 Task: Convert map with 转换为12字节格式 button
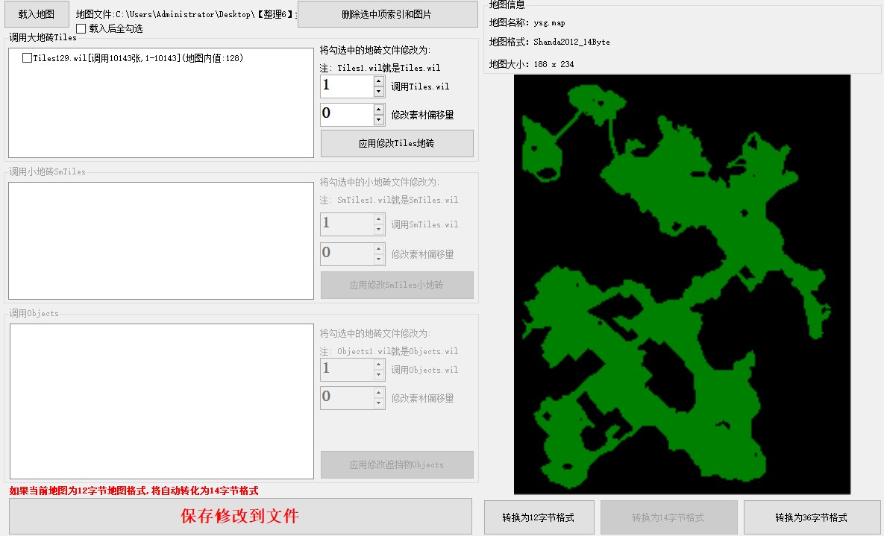coord(539,517)
